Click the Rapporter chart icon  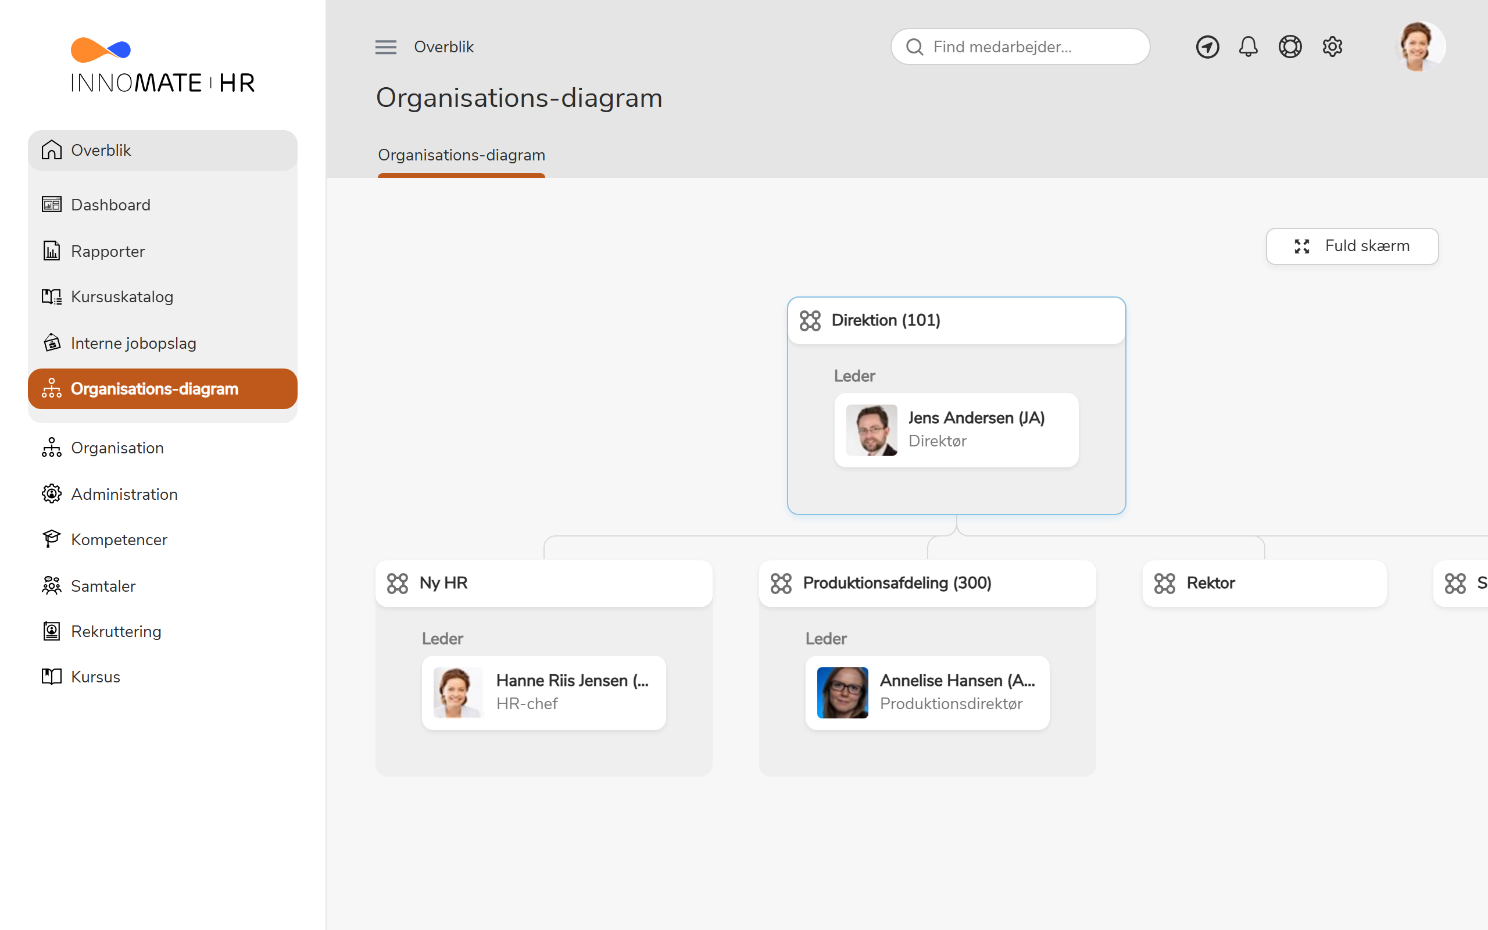pyautogui.click(x=52, y=251)
